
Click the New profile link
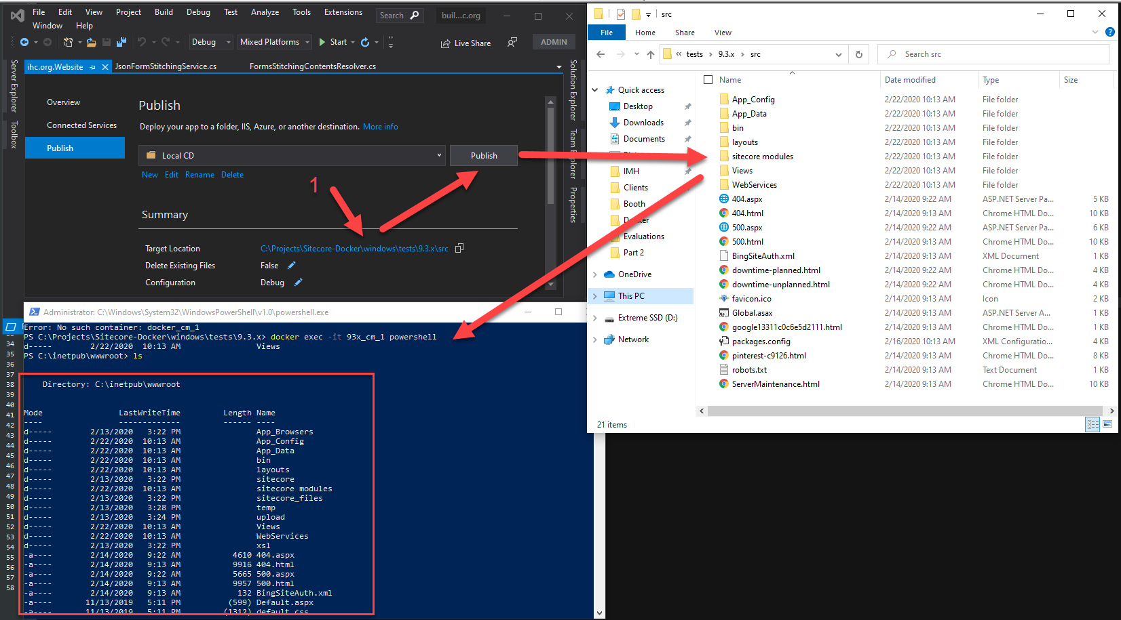click(150, 175)
